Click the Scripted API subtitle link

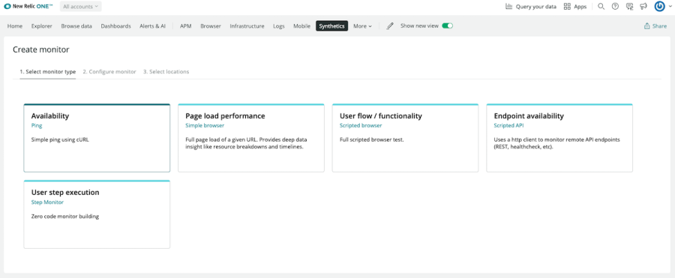(x=508, y=126)
